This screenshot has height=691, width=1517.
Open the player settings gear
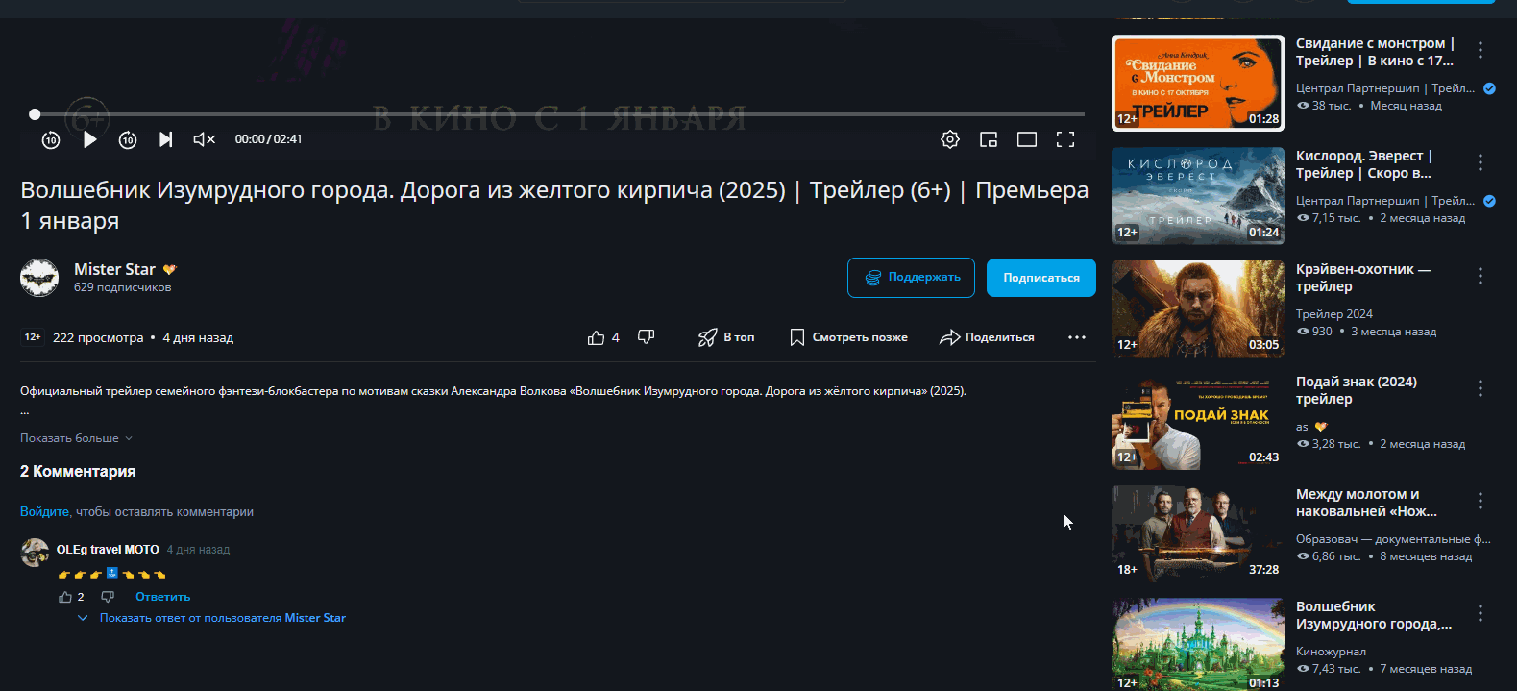(x=950, y=139)
